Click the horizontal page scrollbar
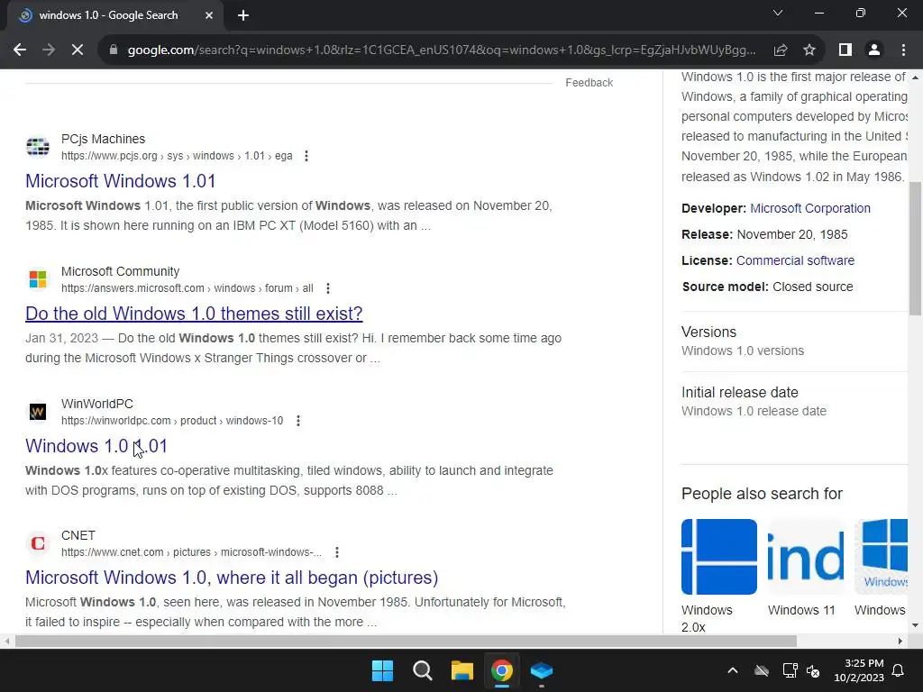 [406, 641]
